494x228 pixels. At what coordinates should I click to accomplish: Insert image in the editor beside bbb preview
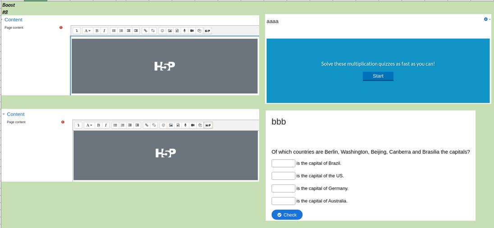click(171, 125)
